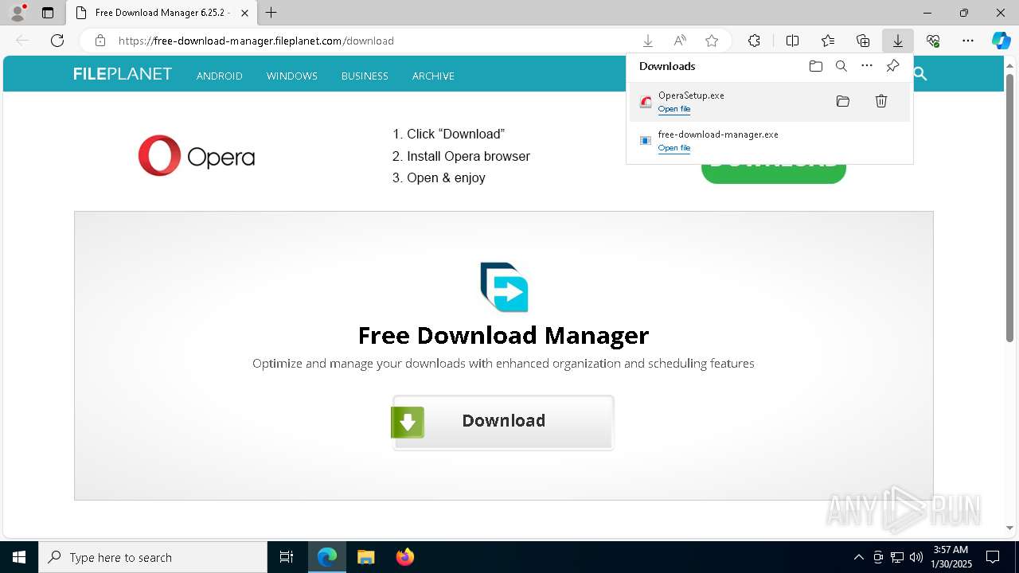Click download indicator in address bar
This screenshot has height=573, width=1019.
[x=648, y=41]
